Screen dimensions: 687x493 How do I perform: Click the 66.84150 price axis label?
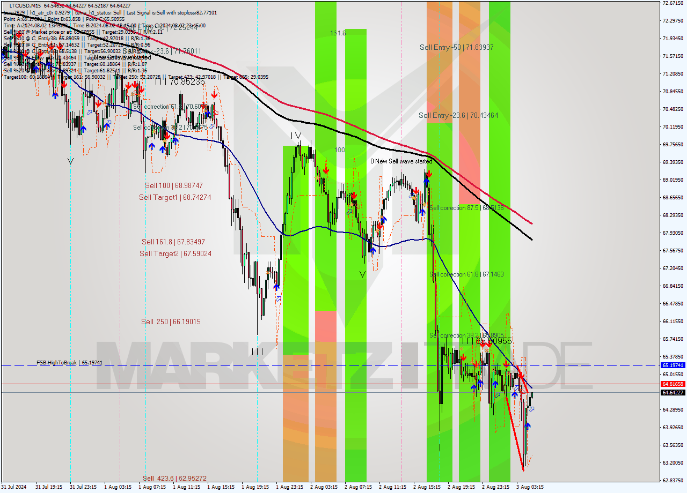pyautogui.click(x=673, y=286)
